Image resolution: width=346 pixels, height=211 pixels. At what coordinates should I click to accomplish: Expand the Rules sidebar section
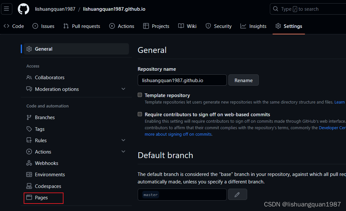(x=123, y=140)
